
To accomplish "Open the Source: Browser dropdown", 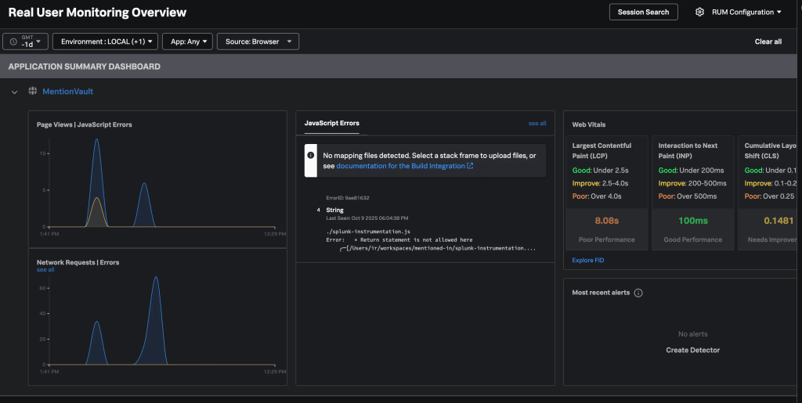I will tap(257, 41).
